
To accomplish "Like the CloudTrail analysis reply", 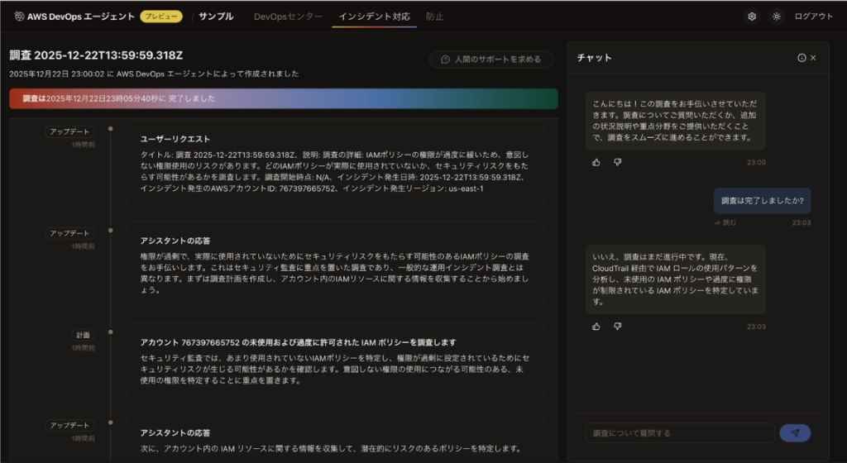I will (x=596, y=327).
